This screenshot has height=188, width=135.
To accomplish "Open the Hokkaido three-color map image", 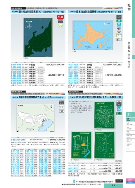I will click(x=93, y=35).
